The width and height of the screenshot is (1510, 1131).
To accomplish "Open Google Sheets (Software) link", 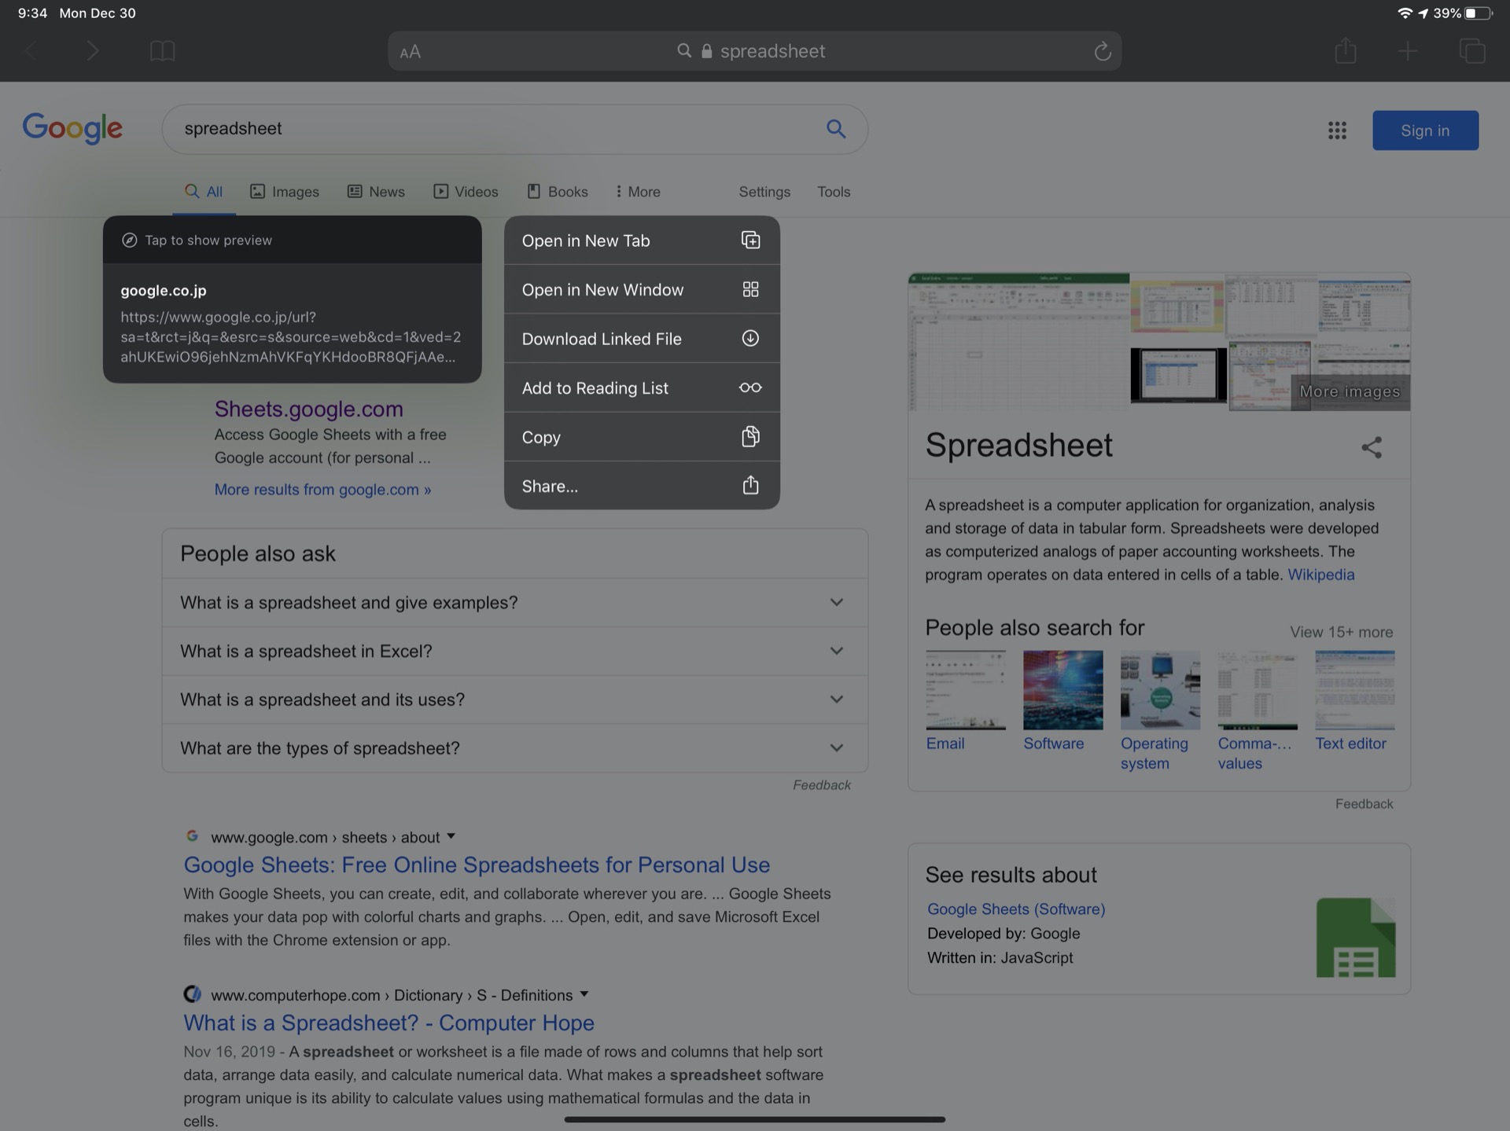I will click(x=1016, y=909).
